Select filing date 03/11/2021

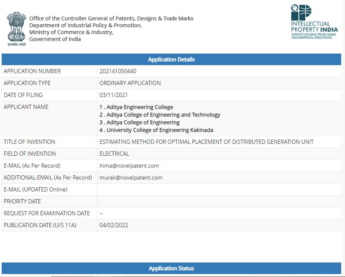pyautogui.click(x=114, y=95)
